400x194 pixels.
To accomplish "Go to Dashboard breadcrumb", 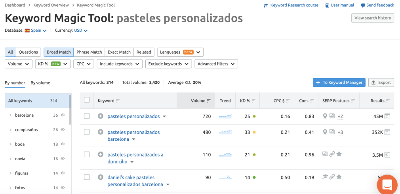I will pos(15,5).
